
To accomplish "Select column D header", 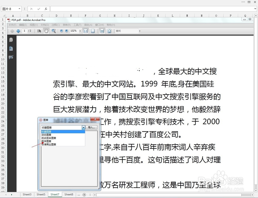I will point(57,16).
